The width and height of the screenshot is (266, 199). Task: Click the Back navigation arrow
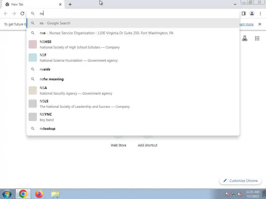pos(6,13)
